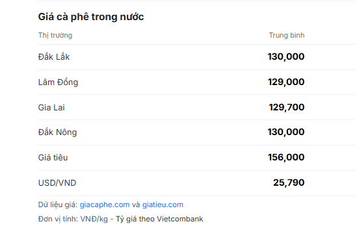
Task: Select the USD/VND row label
Action: point(57,183)
